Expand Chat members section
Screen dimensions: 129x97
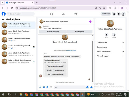(x=110, y=47)
